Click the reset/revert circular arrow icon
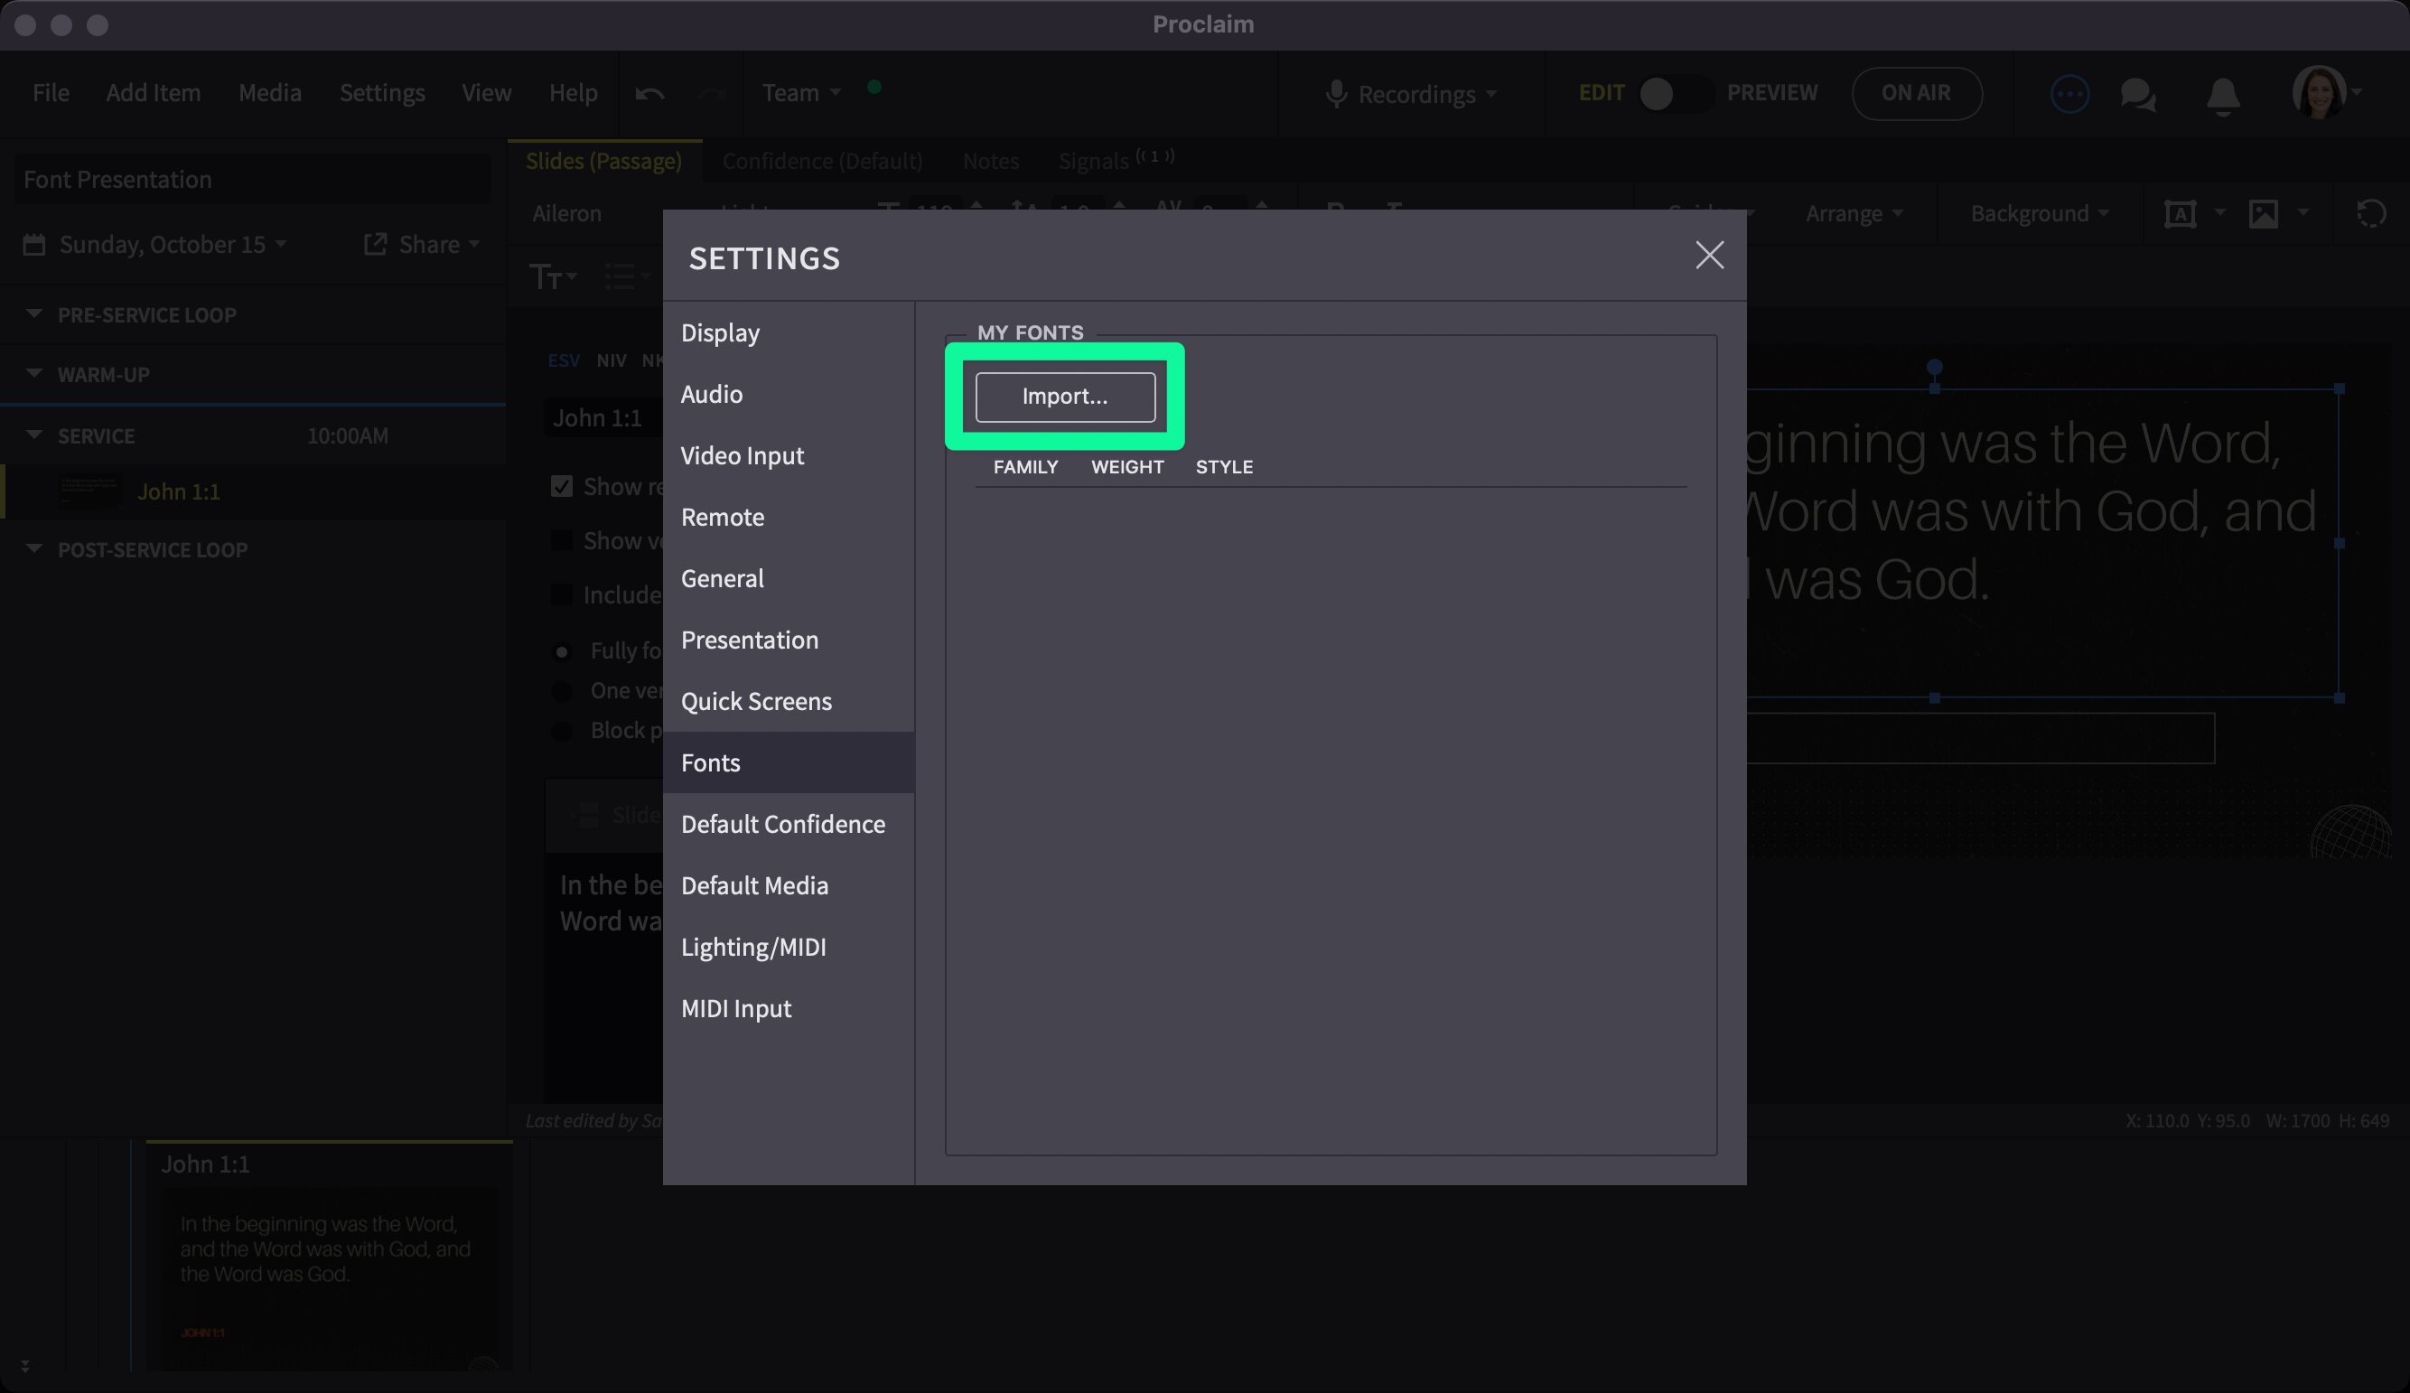The image size is (2410, 1393). 2371,212
